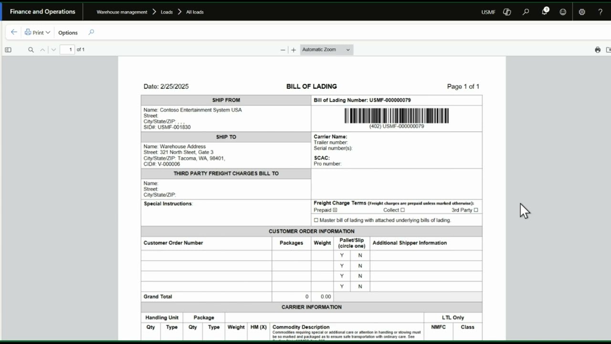The height and width of the screenshot is (344, 611).
Task: Click the SID# USMF-001830 line
Action: pyautogui.click(x=167, y=127)
